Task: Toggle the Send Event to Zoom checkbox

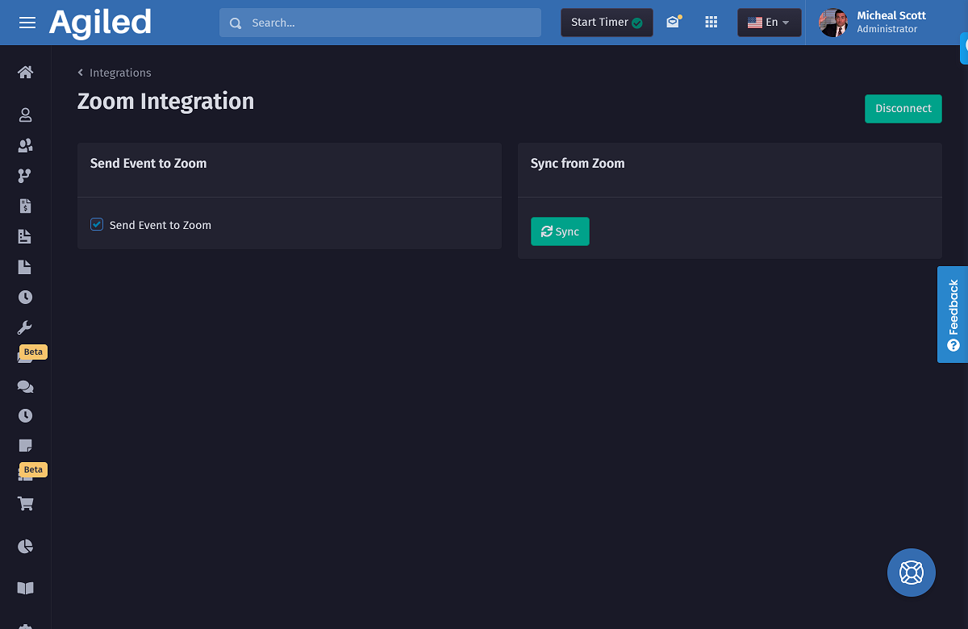Action: pyautogui.click(x=97, y=224)
